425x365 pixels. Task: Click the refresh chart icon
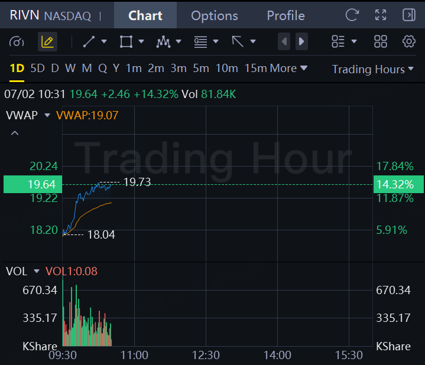tap(352, 15)
